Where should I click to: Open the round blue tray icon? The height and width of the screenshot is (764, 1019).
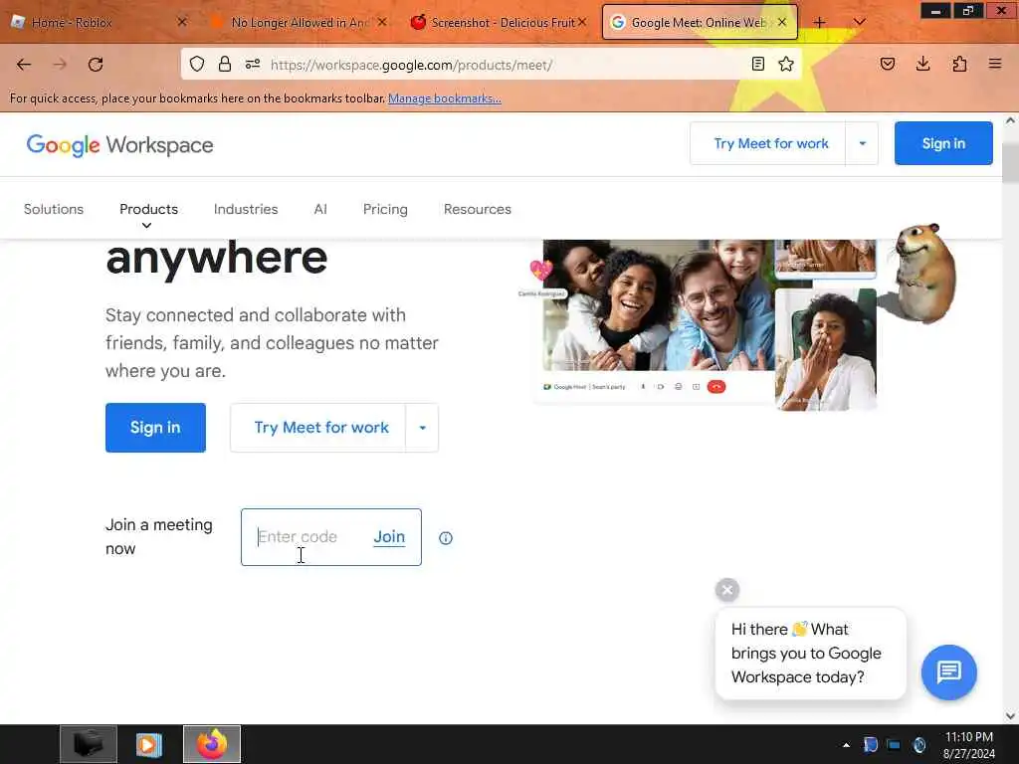coord(918,744)
